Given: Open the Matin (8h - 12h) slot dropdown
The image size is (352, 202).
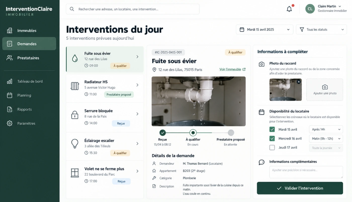Looking at the screenshot, I should [x=326, y=138].
